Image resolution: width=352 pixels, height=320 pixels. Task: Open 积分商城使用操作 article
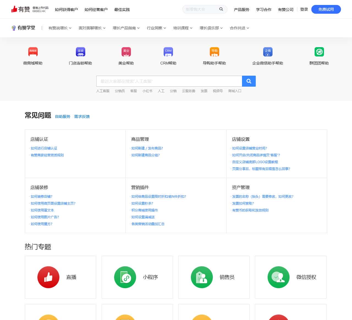tap(145, 210)
